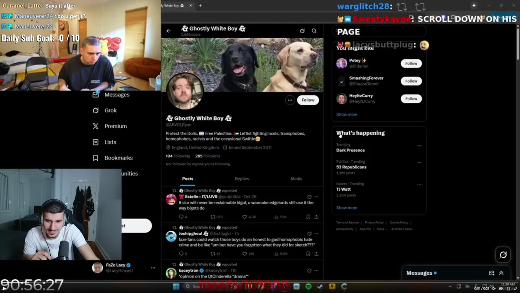Open the three-dot more menu beside Follow
Screen dimensions: 520x293
click(x=290, y=100)
